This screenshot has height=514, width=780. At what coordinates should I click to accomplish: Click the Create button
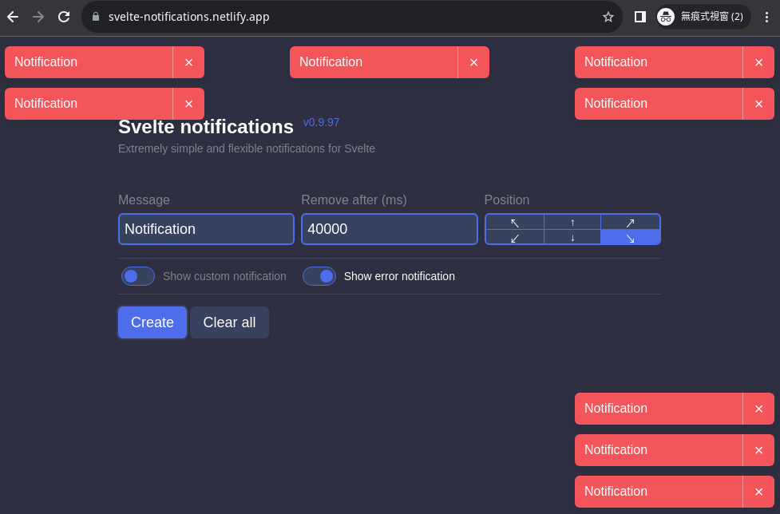point(152,322)
